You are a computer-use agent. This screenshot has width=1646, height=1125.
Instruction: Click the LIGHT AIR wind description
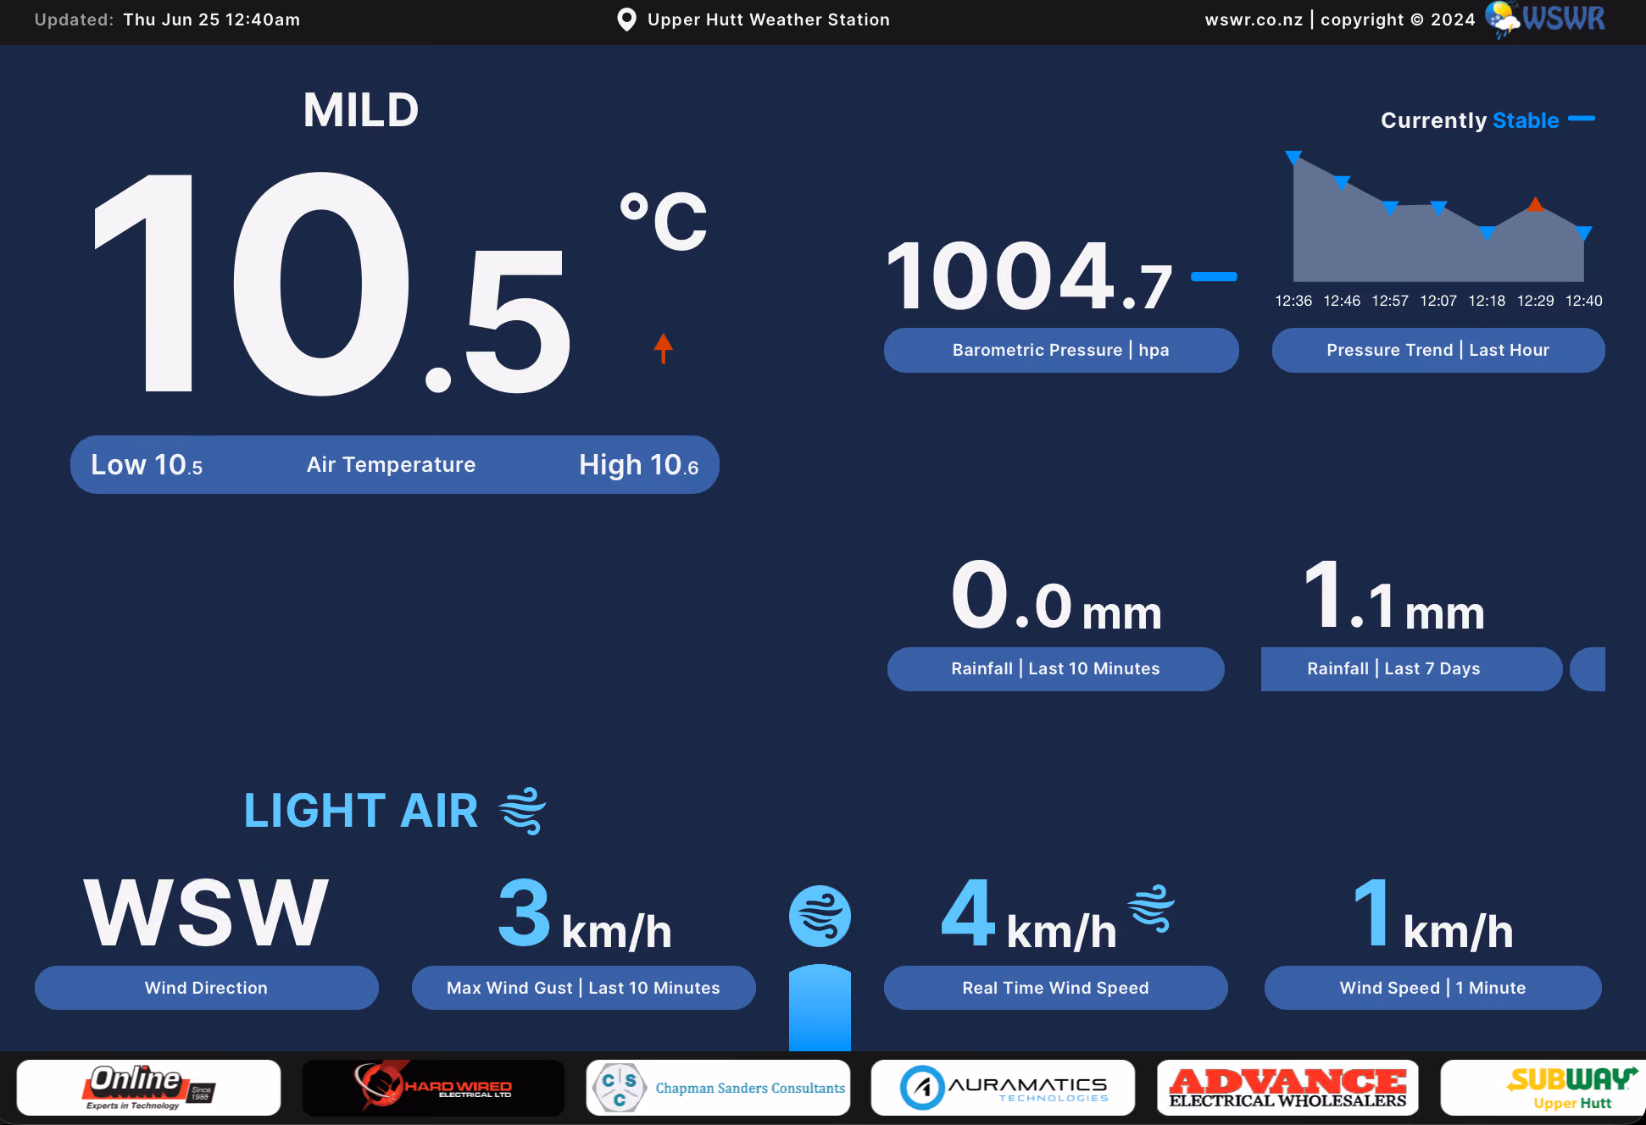[x=361, y=811]
